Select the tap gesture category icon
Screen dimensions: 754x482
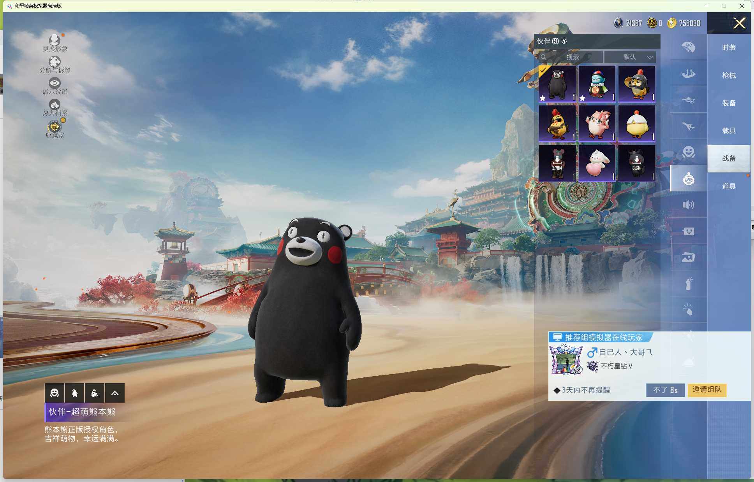[688, 310]
